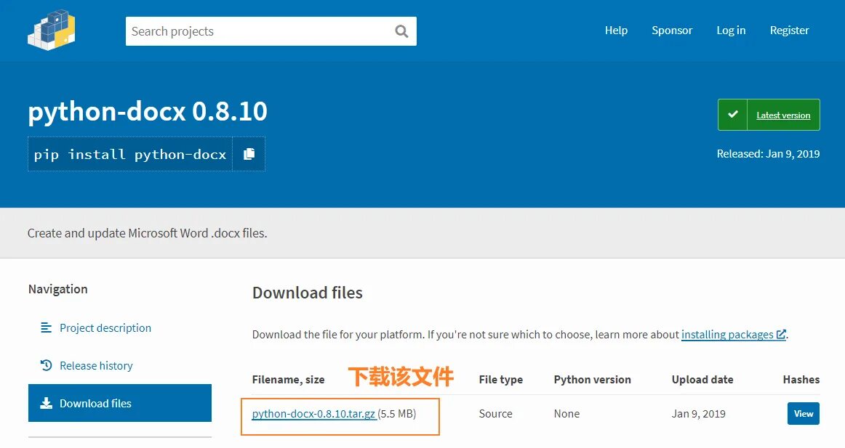Click the View hashes button

pos(803,414)
